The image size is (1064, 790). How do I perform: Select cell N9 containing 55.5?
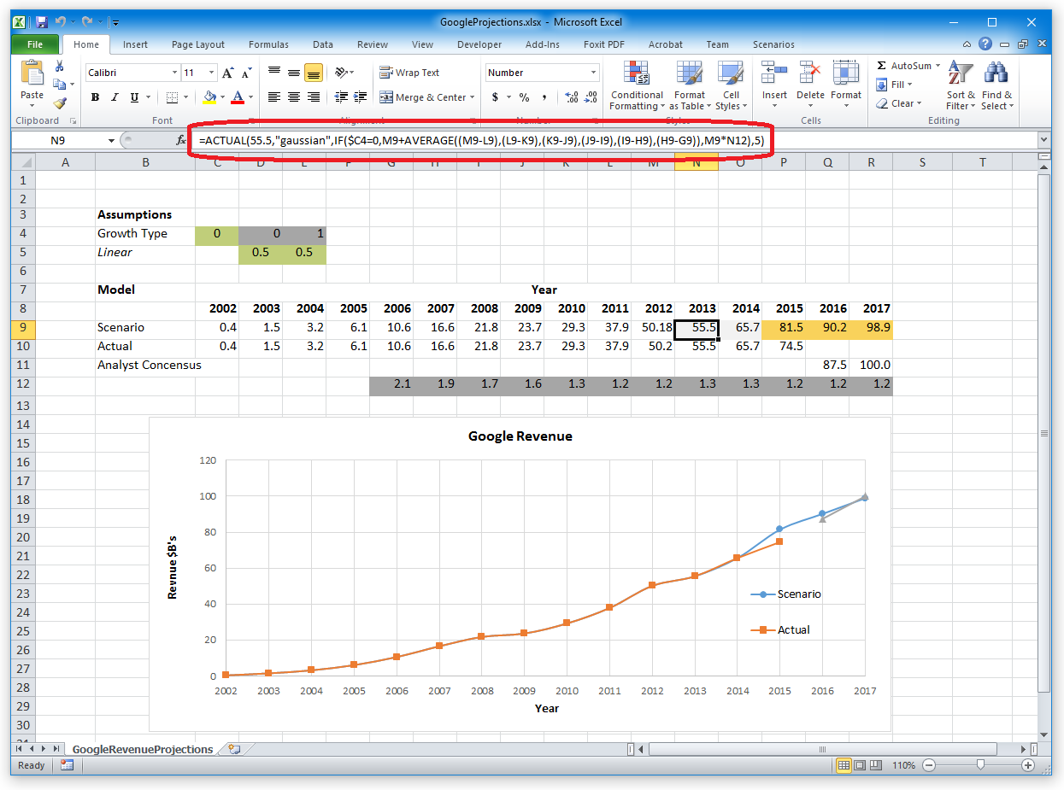click(x=697, y=328)
